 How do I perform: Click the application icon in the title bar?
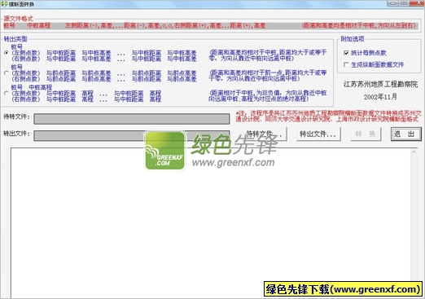pyautogui.click(x=4, y=4)
